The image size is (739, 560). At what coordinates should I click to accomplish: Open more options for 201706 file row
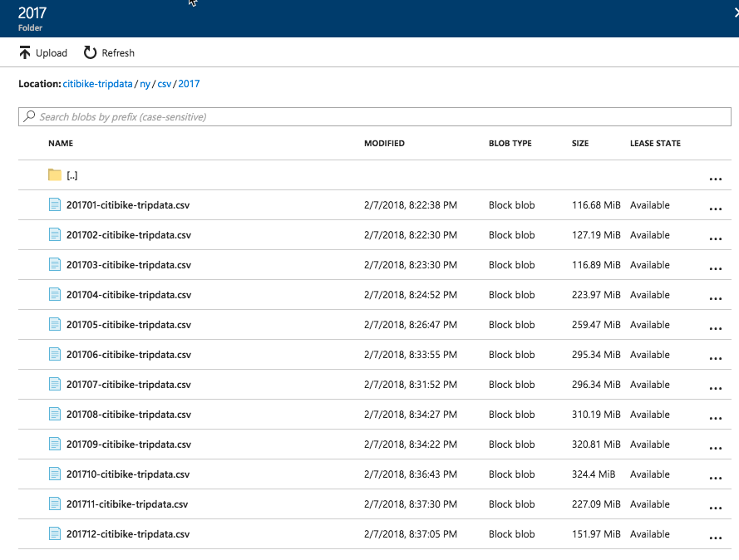(716, 358)
